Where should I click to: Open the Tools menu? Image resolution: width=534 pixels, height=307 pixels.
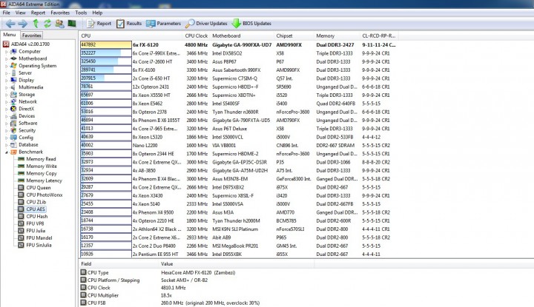tap(81, 13)
